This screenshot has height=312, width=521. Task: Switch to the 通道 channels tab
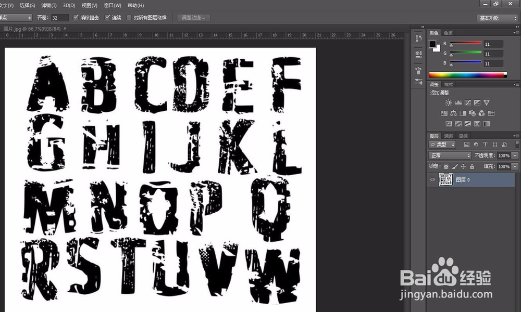pyautogui.click(x=448, y=136)
